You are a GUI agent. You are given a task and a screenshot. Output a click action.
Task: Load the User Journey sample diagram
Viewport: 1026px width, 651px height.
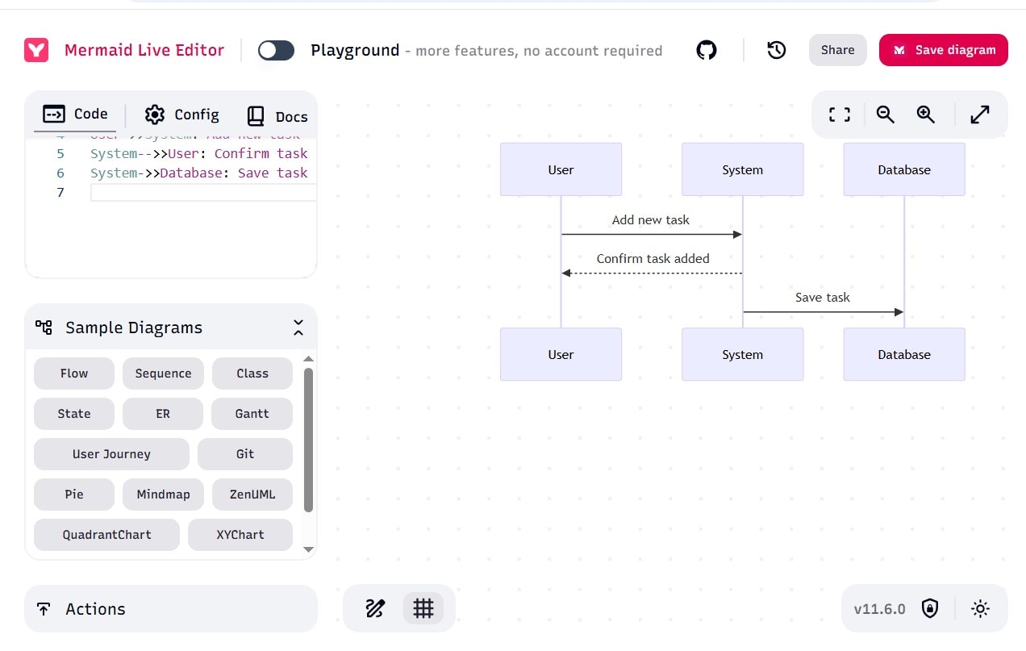tap(111, 454)
